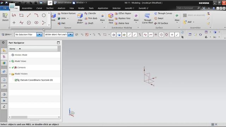This screenshot has width=226, height=127.
Task: Select the Circle sketch tool
Action: click(44, 15)
